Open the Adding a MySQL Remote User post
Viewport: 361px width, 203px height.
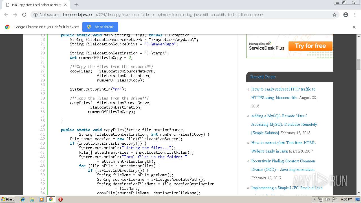click(284, 124)
